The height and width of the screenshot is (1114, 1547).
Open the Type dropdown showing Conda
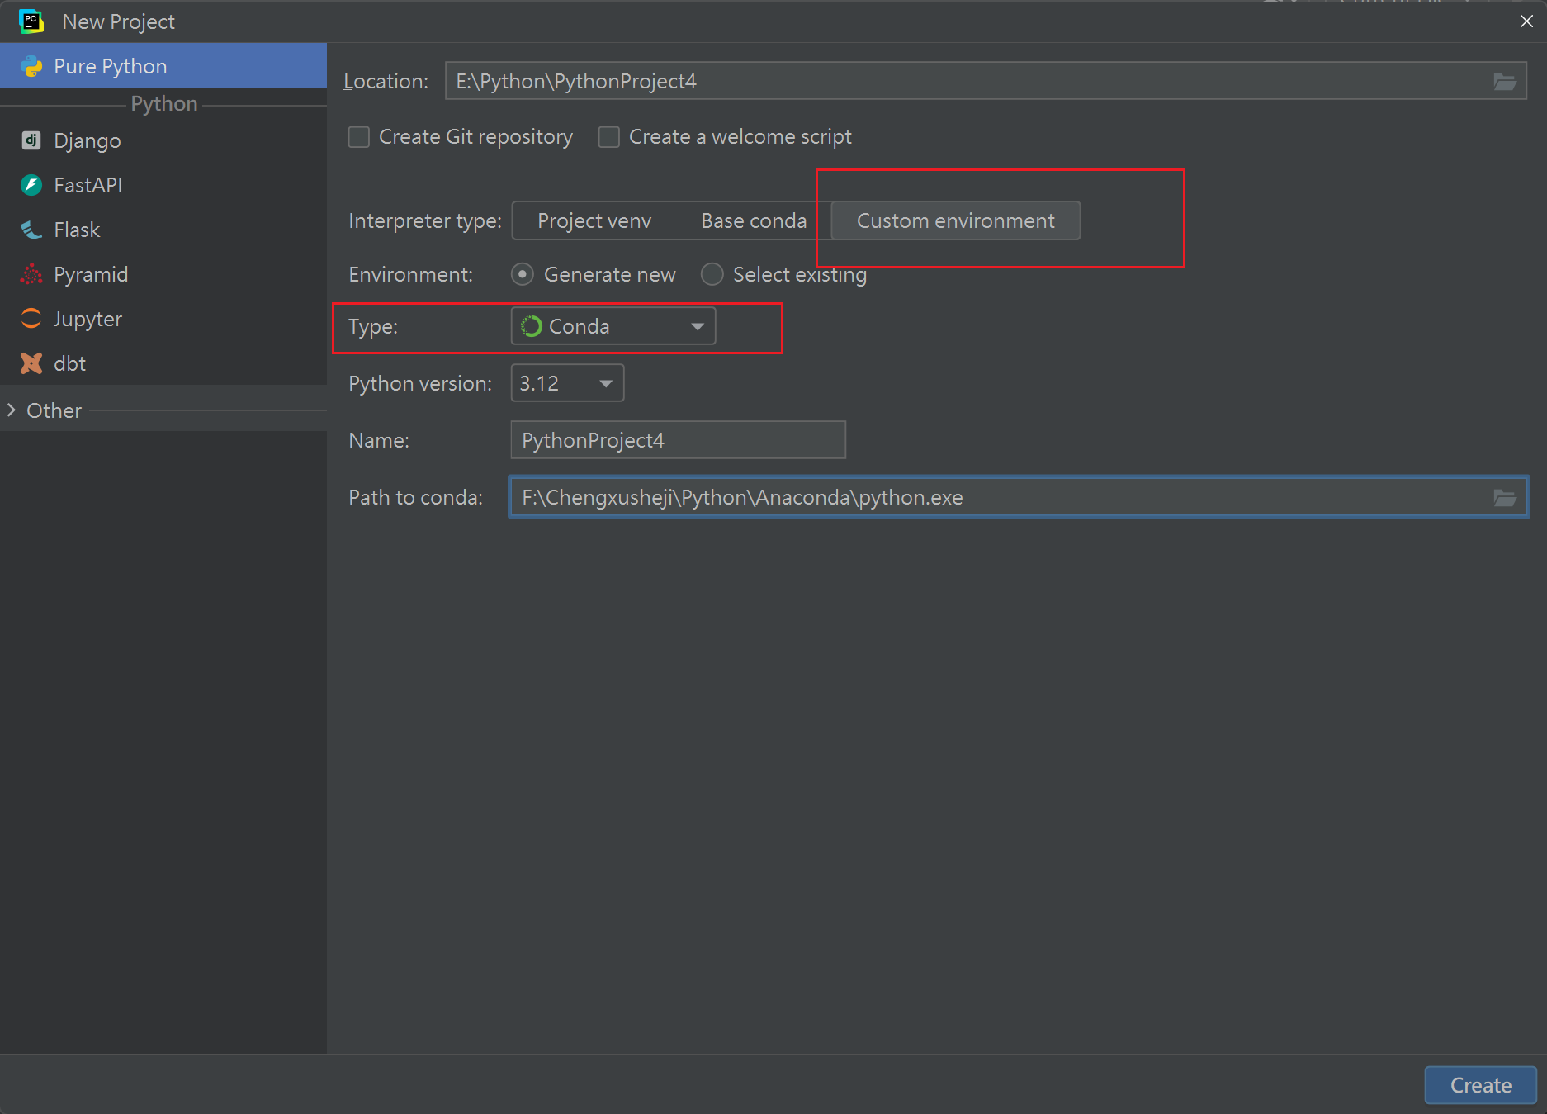point(613,326)
